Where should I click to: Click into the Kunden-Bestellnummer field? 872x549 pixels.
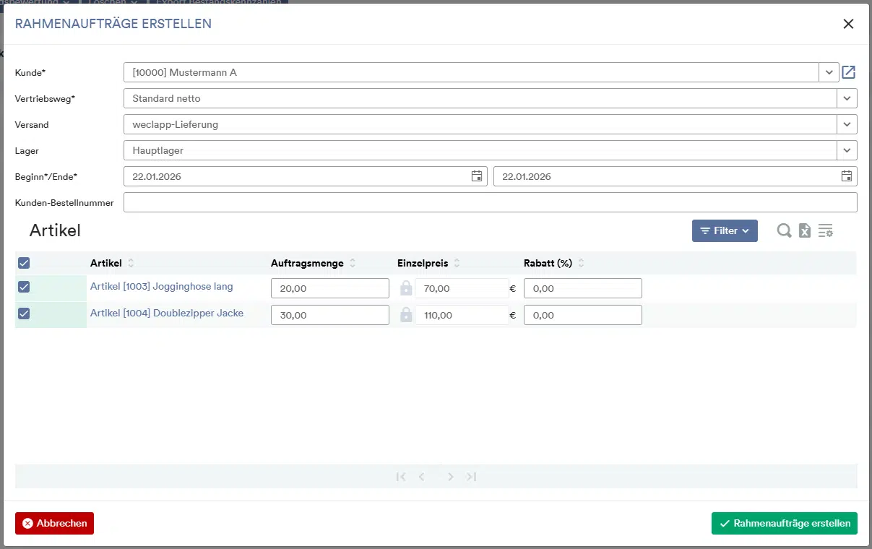pos(490,202)
